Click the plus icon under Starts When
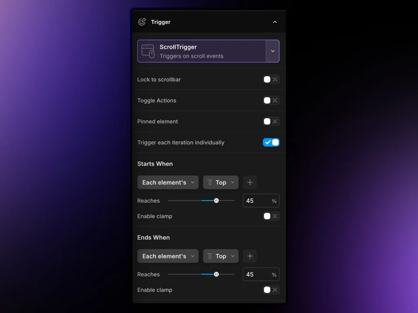418x313 pixels. 250,183
